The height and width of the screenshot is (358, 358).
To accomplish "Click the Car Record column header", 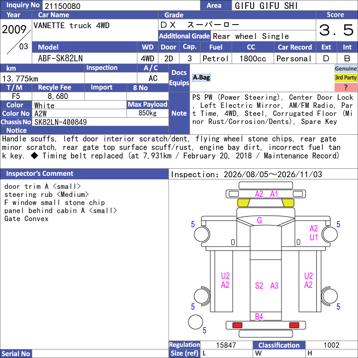I will click(x=295, y=47).
